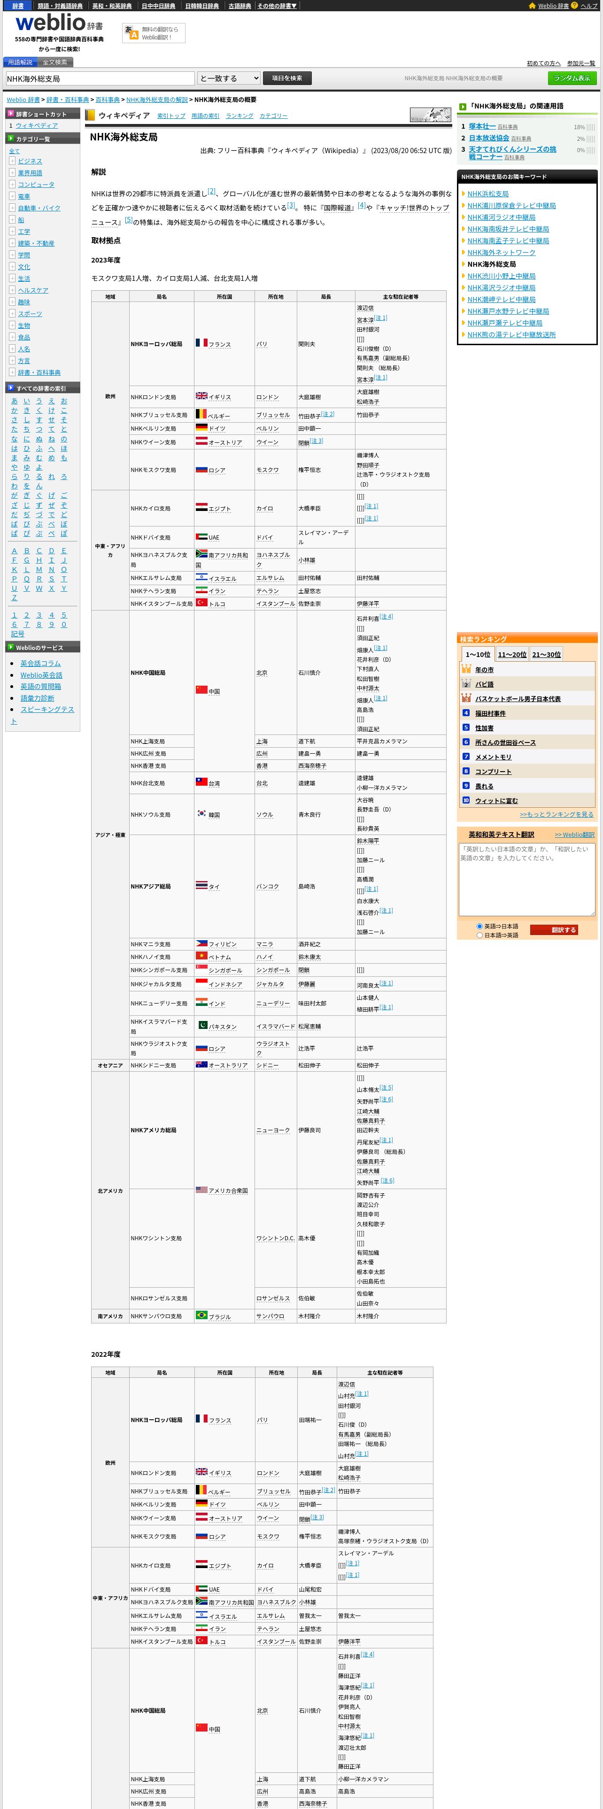Screen dimensions: 603x1809
Task: Open 索引トップ link in Wikipedia header
Action: pyautogui.click(x=171, y=116)
